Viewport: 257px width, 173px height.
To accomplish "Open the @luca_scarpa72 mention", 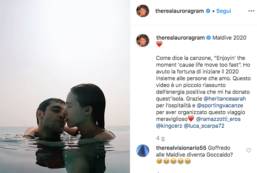I will pos(204,126).
